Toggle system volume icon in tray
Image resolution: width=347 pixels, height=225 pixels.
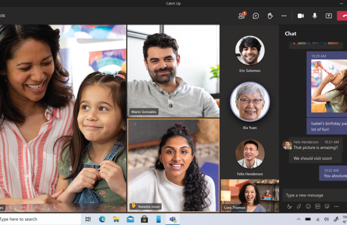point(326,219)
